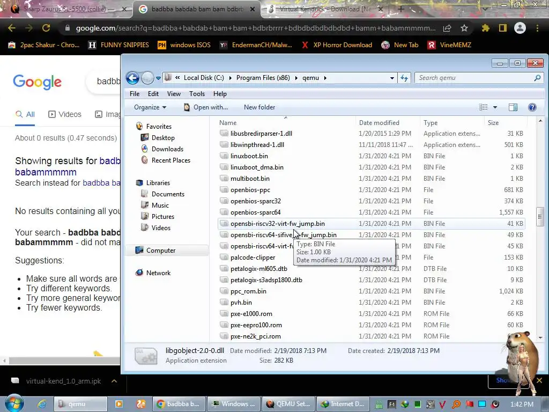Viewport: 549px width, 412px height.
Task: Click the Explorer help question mark icon
Action: (x=532, y=107)
